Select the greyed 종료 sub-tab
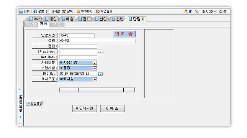The image size is (247, 138). point(57,25)
